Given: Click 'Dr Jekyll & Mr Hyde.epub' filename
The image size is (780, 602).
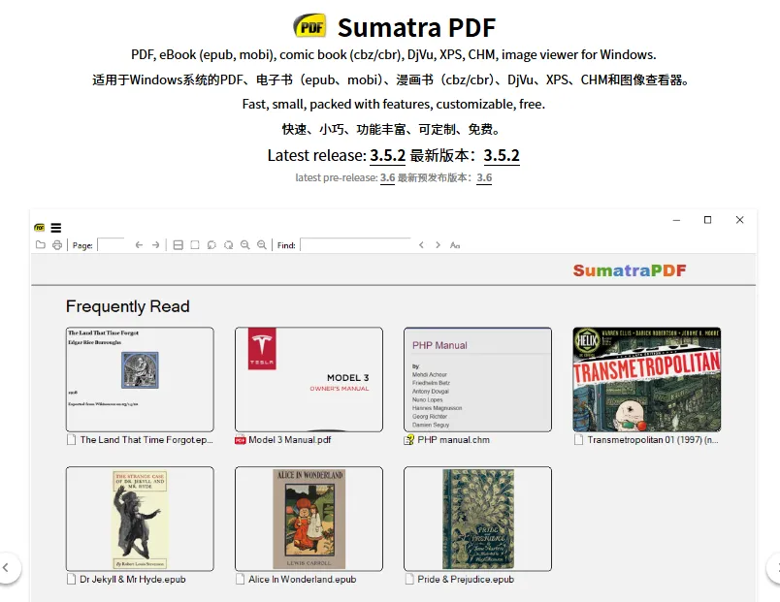Looking at the screenshot, I should point(132,579).
